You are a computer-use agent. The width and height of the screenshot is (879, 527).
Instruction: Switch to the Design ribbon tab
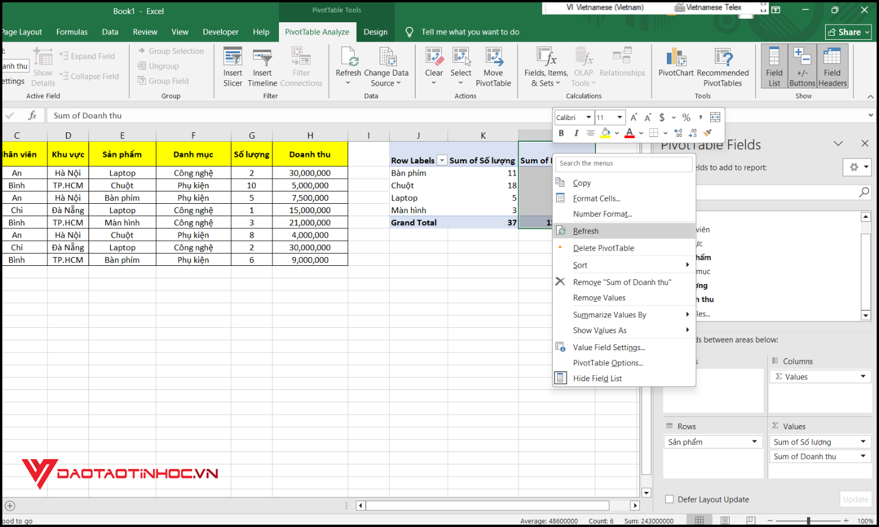tap(375, 32)
